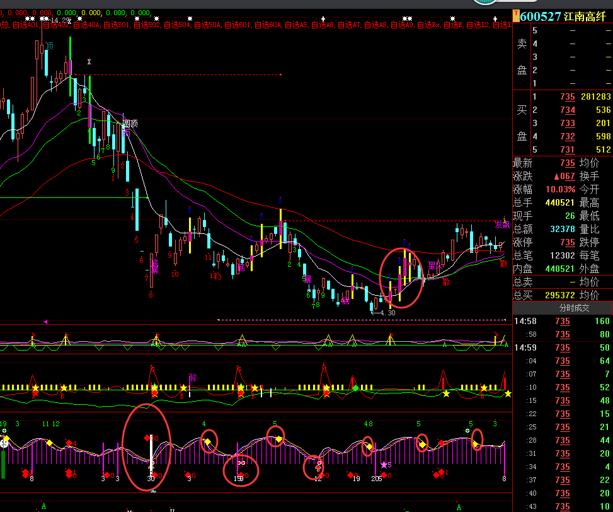Click the :04 tick row with volume 64

pos(563,361)
